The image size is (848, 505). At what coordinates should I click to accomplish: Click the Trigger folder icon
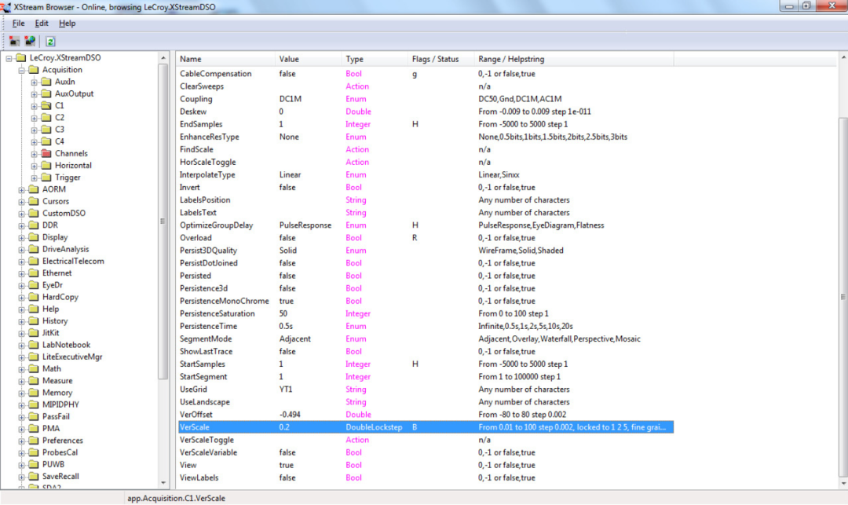pyautogui.click(x=46, y=177)
